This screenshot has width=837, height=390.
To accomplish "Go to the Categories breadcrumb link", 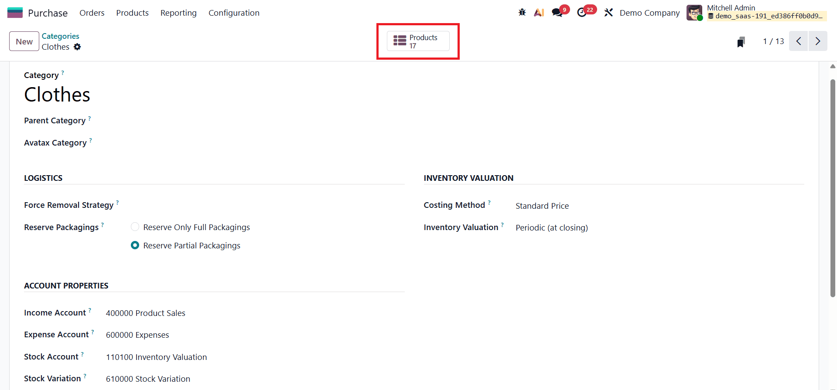I will 60,36.
